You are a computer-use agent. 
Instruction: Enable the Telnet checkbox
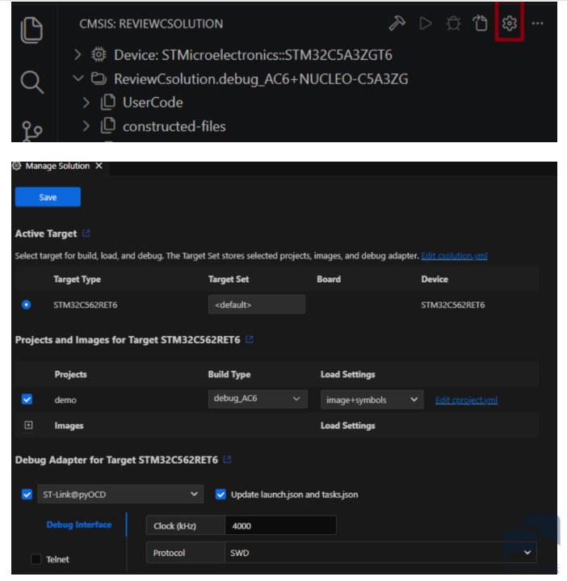click(36, 558)
